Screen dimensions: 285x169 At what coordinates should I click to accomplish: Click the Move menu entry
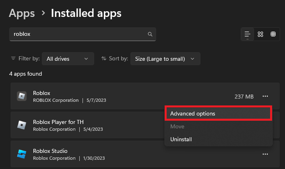coord(177,126)
